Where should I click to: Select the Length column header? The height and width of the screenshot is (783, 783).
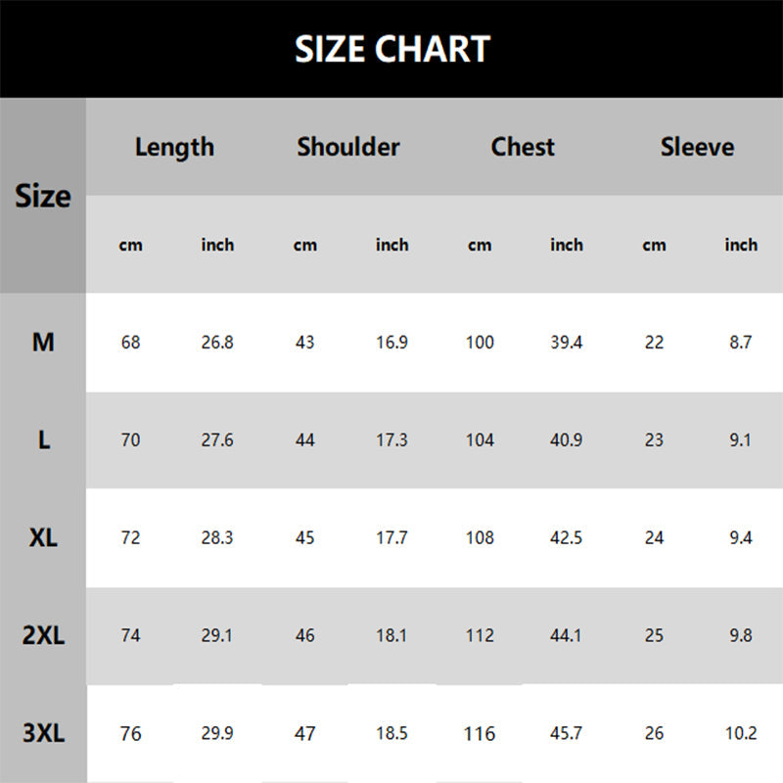tap(174, 147)
